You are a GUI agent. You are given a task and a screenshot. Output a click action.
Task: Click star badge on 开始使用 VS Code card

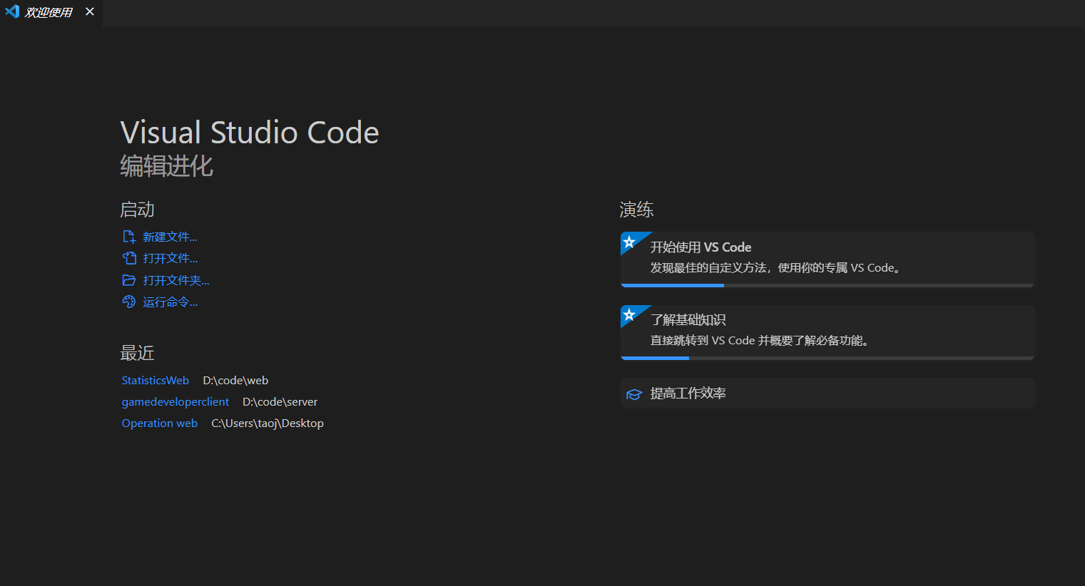point(630,242)
